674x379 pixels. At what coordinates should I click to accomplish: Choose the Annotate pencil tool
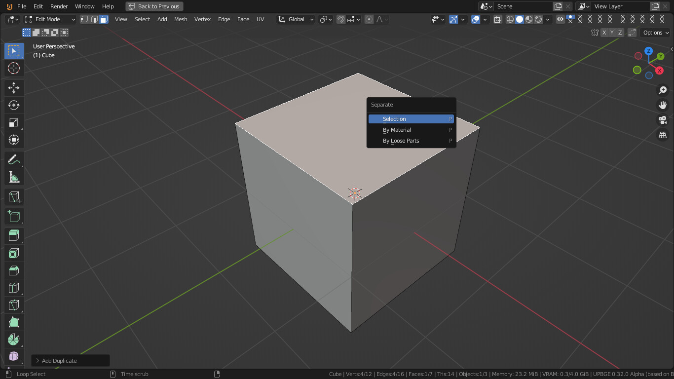(14, 159)
